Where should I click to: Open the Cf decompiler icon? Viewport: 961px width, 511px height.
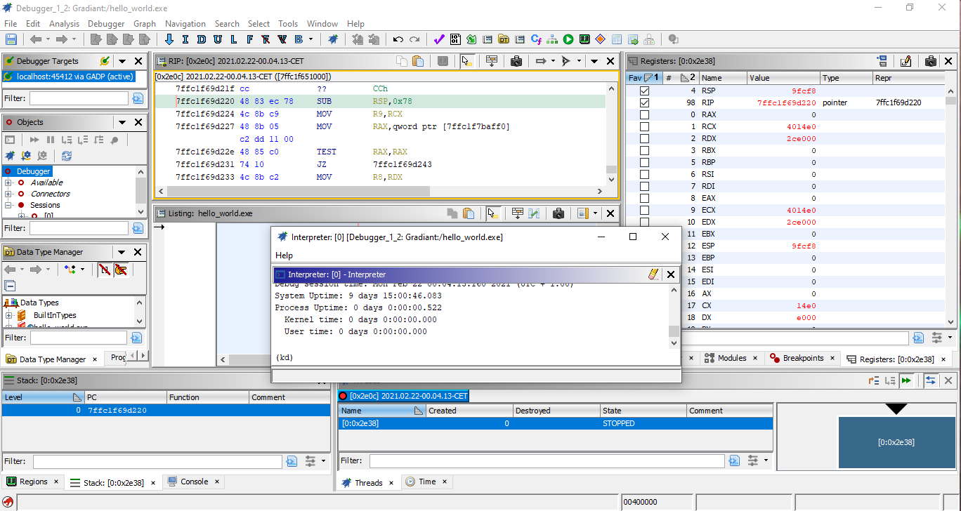[x=536, y=39]
